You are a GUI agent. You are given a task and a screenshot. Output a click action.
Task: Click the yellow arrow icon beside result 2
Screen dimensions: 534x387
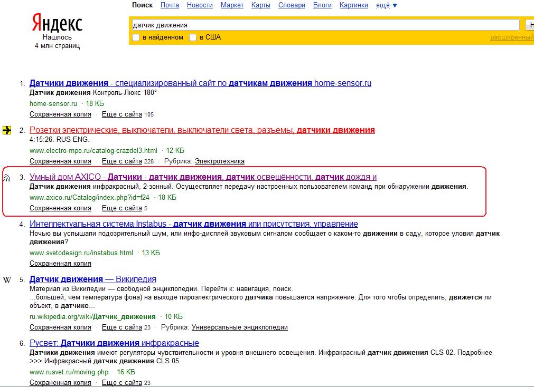pyautogui.click(x=7, y=130)
